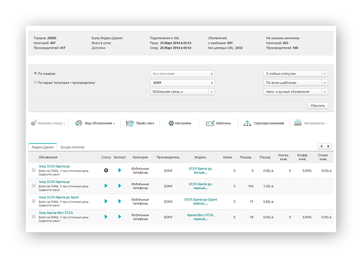Viewport: 362px width, 258px height.
Task: Go to next page with right arrow
Action: [328, 146]
